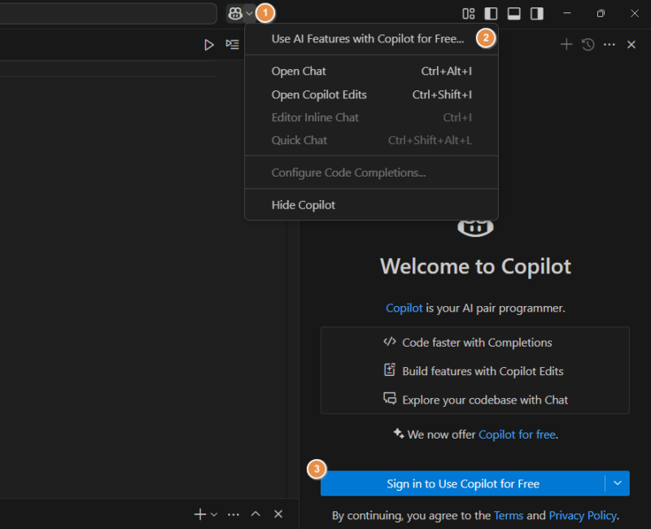Open the Terms link
This screenshot has width=651, height=529.
tap(509, 515)
